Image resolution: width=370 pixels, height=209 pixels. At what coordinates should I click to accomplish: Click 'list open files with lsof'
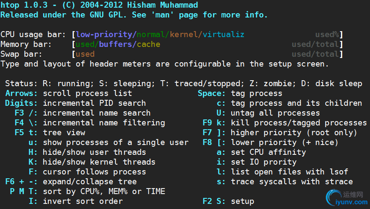click(x=290, y=172)
